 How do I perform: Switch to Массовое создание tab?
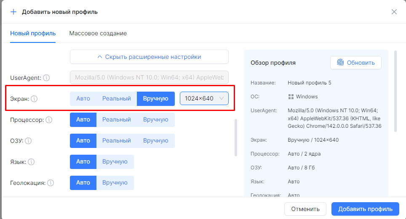[98, 33]
